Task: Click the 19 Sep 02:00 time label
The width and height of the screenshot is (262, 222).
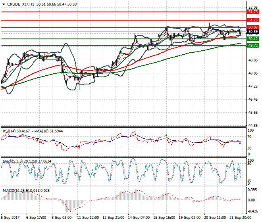Action: pyautogui.click(x=190, y=218)
